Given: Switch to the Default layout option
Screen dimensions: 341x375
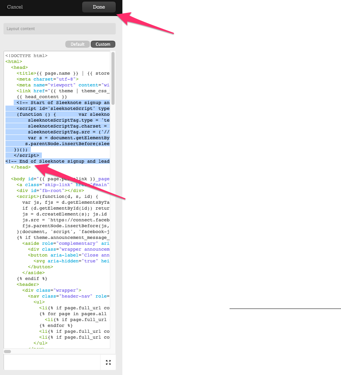Looking at the screenshot, I should coord(77,44).
